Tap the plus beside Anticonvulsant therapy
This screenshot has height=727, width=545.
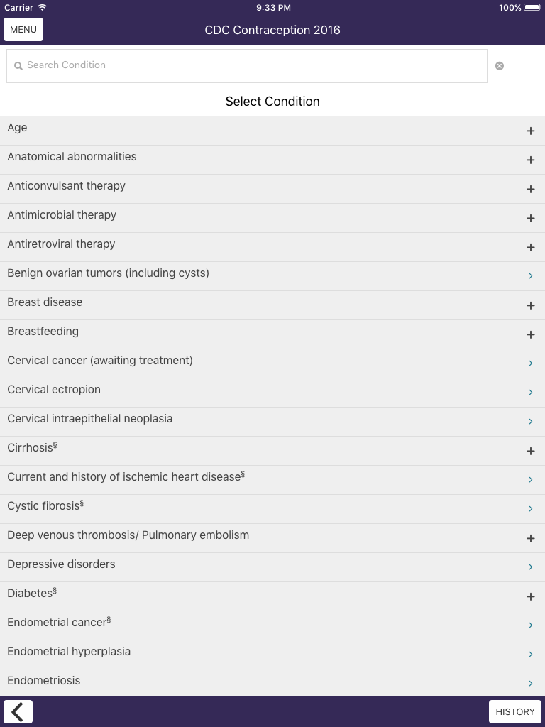(530, 189)
